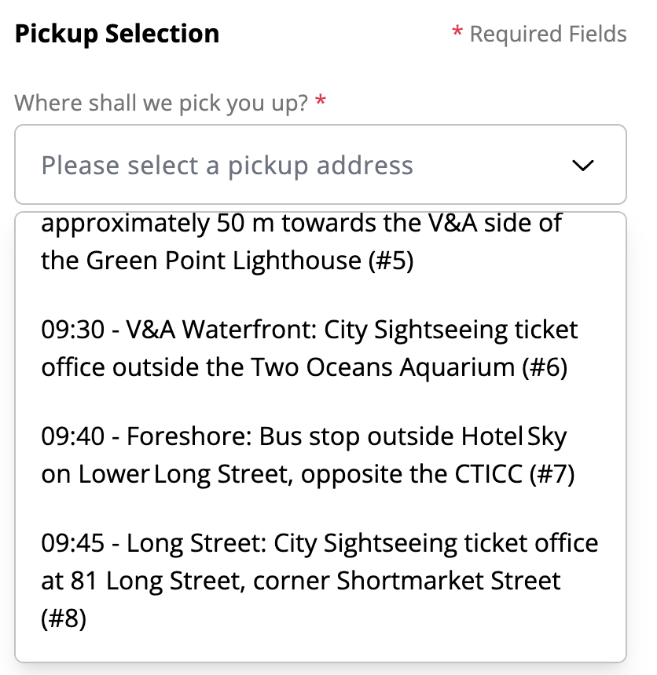The width and height of the screenshot is (657, 675).
Task: Click the 'Pickup Selection' heading
Action: pos(117,34)
